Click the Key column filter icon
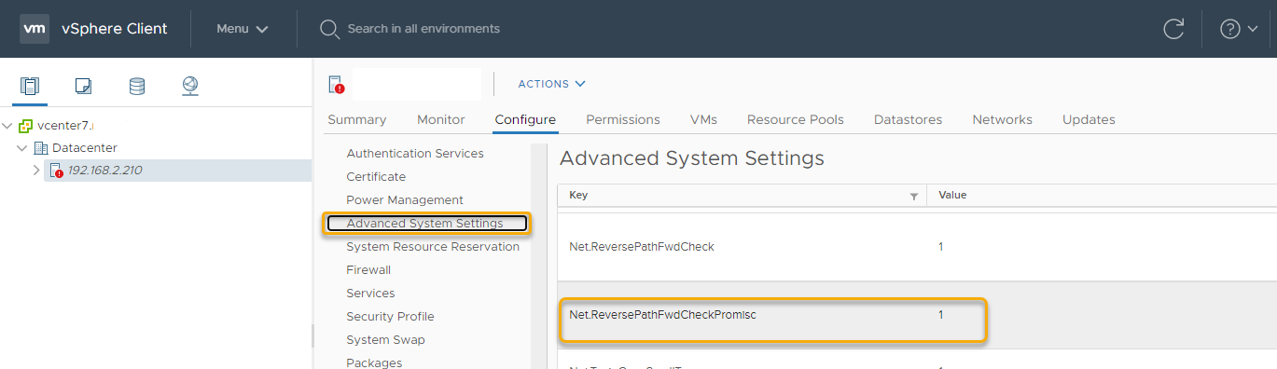Viewport: 1277px width, 369px height. pyautogui.click(x=914, y=197)
